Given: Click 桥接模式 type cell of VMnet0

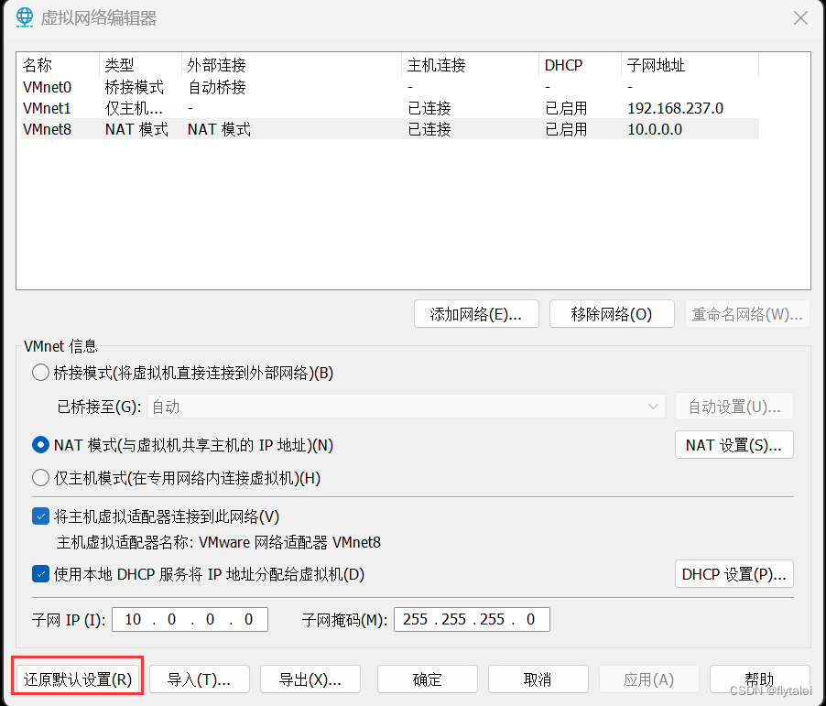Looking at the screenshot, I should click(x=135, y=87).
